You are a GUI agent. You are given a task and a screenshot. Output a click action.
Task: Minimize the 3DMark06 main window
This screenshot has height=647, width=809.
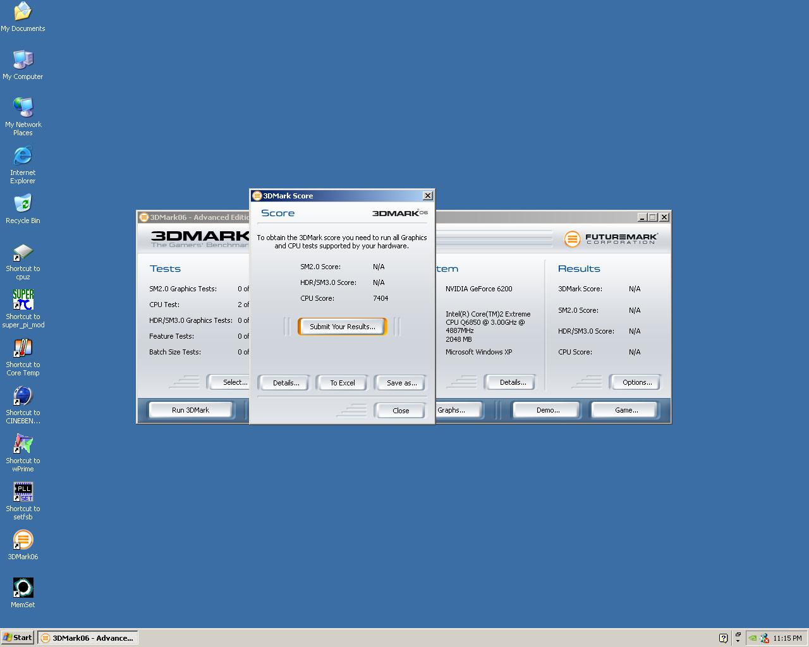tap(642, 217)
